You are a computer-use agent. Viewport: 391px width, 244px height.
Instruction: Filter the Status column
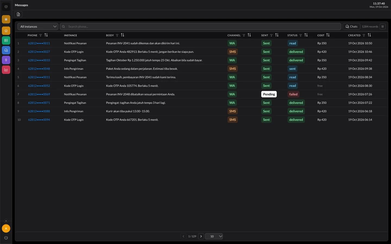click(301, 35)
